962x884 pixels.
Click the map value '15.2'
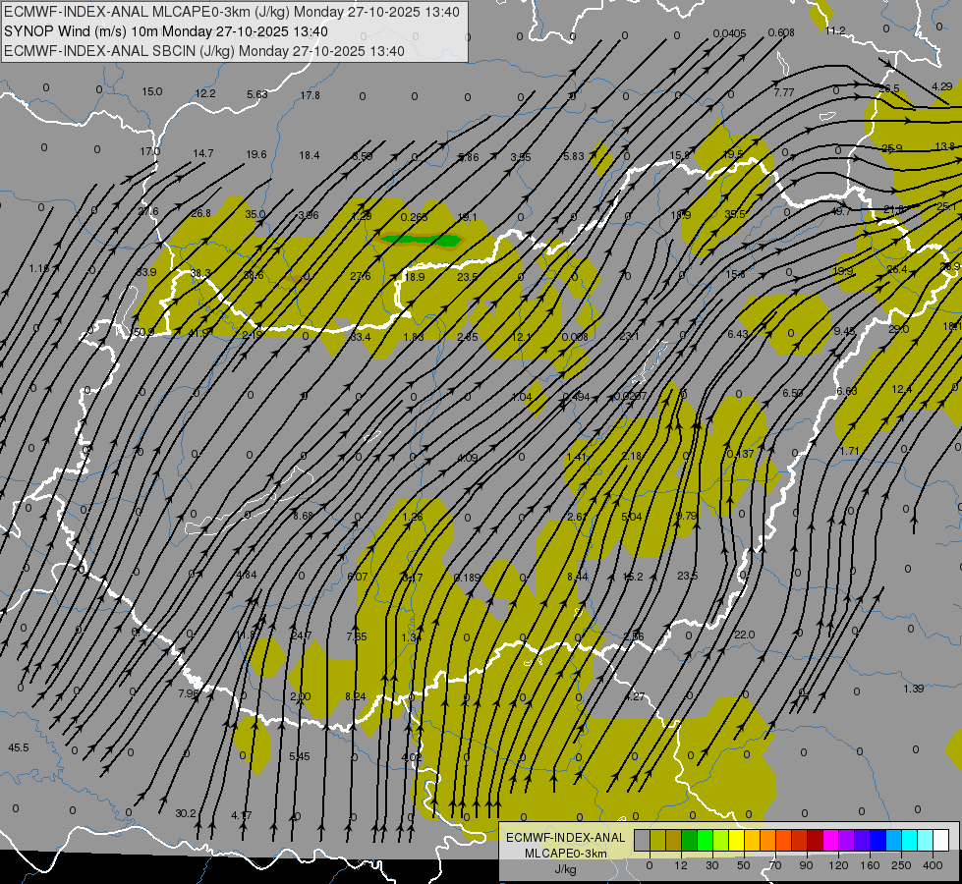pyautogui.click(x=633, y=577)
